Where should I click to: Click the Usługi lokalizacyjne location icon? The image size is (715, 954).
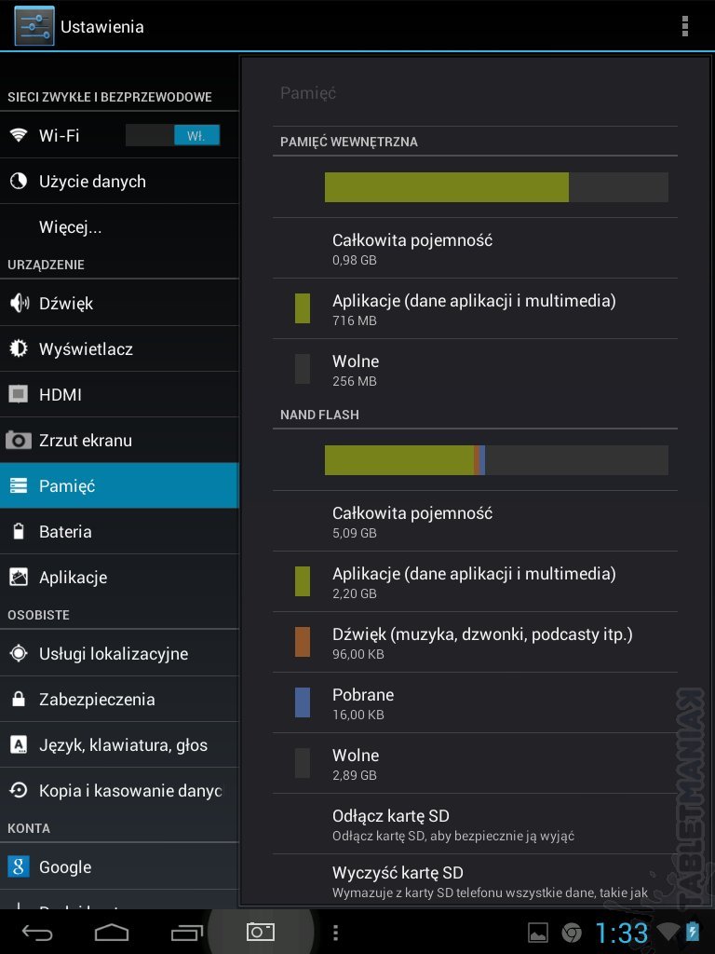point(18,654)
